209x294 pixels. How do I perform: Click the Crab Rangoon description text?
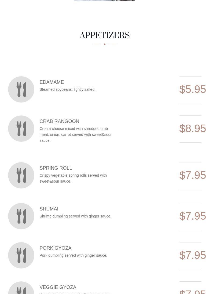click(x=76, y=135)
